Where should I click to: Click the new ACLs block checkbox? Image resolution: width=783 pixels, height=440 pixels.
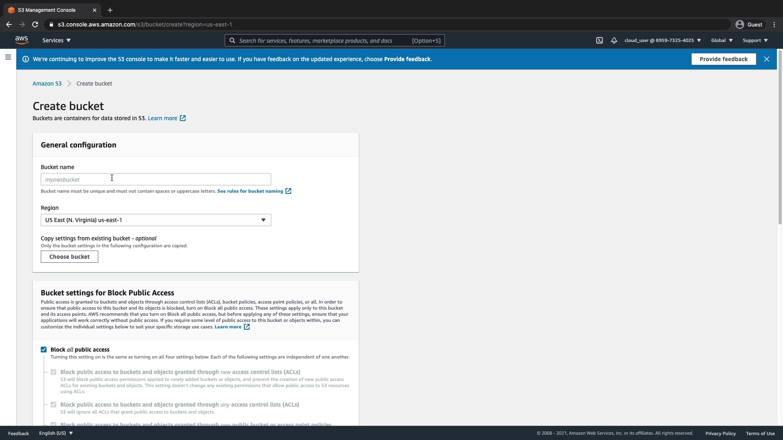click(x=53, y=372)
